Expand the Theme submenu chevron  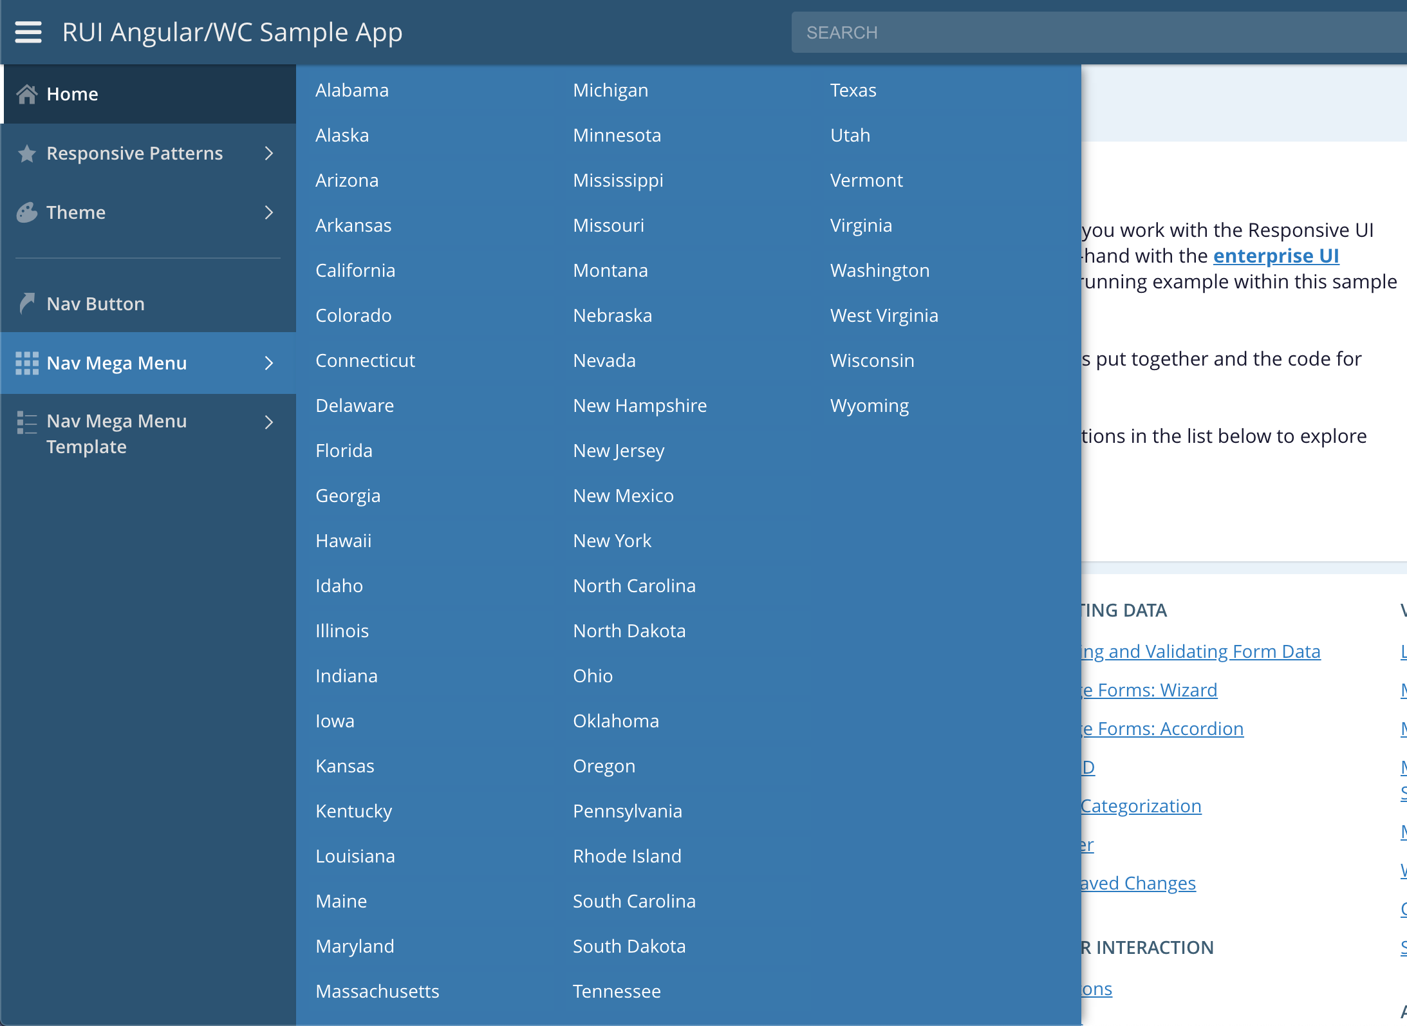(269, 212)
